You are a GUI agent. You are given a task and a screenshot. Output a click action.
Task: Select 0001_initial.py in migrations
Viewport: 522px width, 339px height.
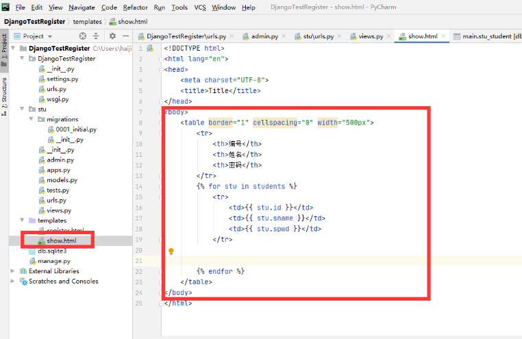tap(76, 129)
